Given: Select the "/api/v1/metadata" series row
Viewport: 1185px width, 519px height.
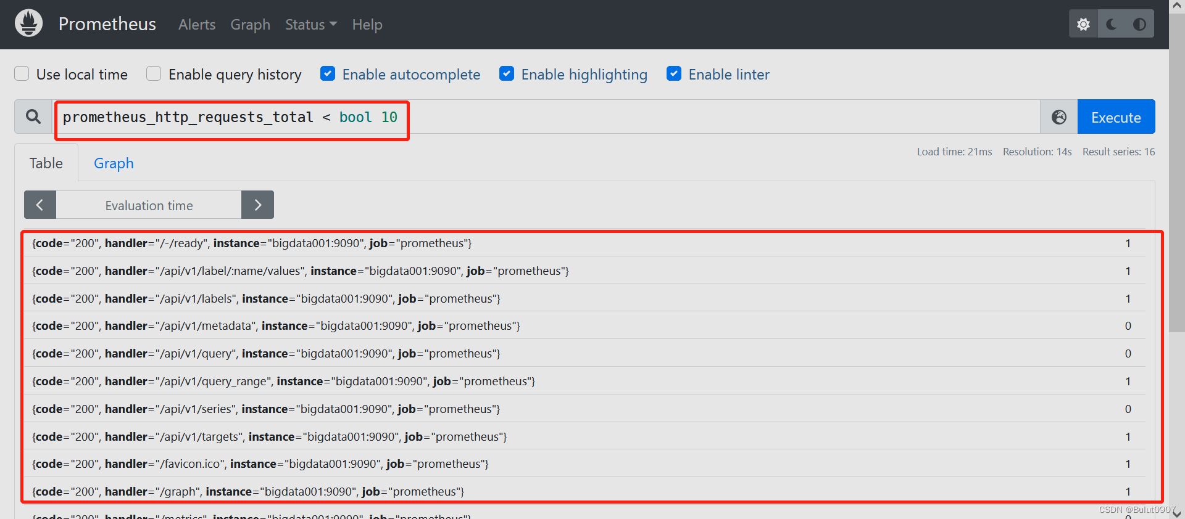Looking at the screenshot, I should pyautogui.click(x=584, y=326).
